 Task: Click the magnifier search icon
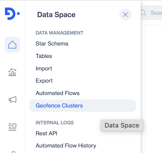(143, 13)
